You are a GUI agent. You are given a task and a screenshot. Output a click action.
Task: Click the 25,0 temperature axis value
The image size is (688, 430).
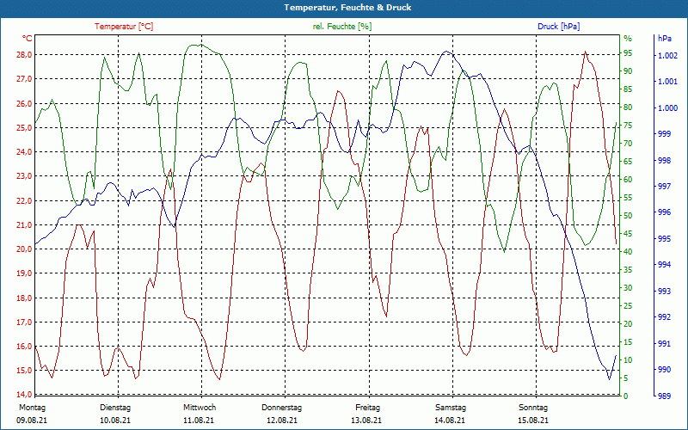click(x=24, y=127)
